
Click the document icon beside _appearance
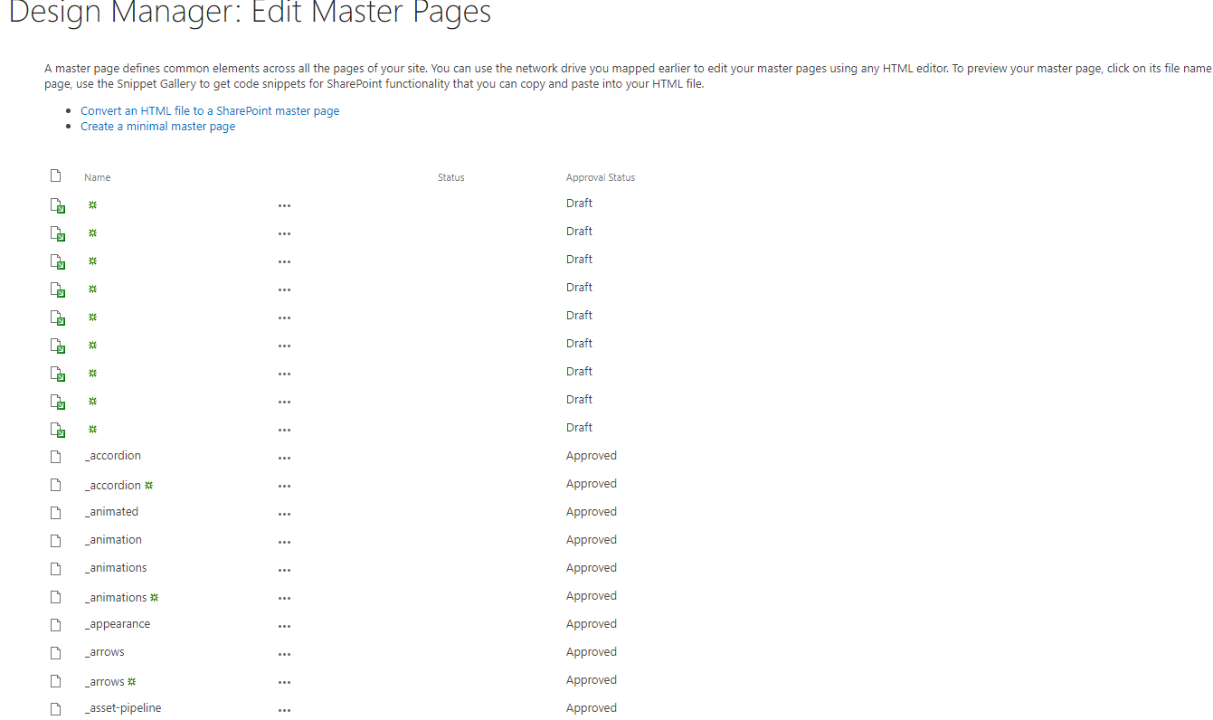point(55,624)
